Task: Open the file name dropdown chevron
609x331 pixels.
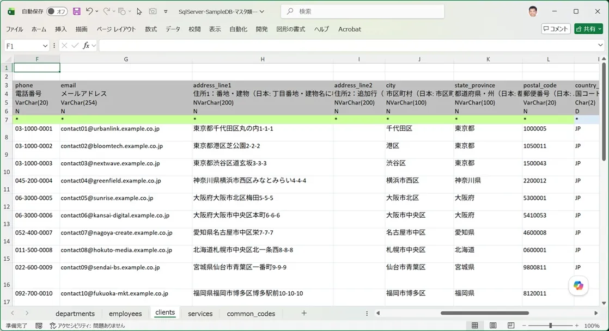Action: tap(262, 11)
